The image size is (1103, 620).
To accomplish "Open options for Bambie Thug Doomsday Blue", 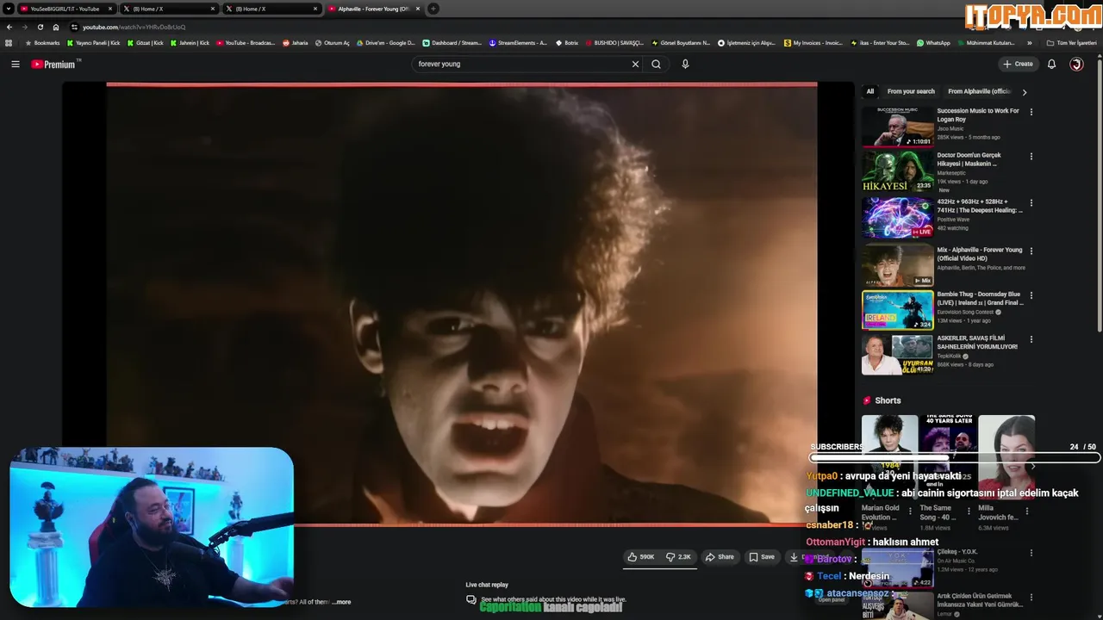I will pos(1031,295).
